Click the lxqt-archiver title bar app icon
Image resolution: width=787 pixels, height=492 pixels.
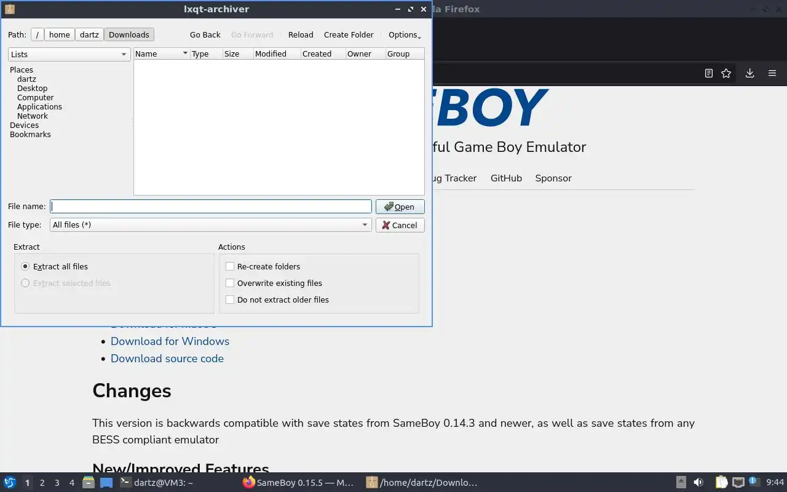9,9
